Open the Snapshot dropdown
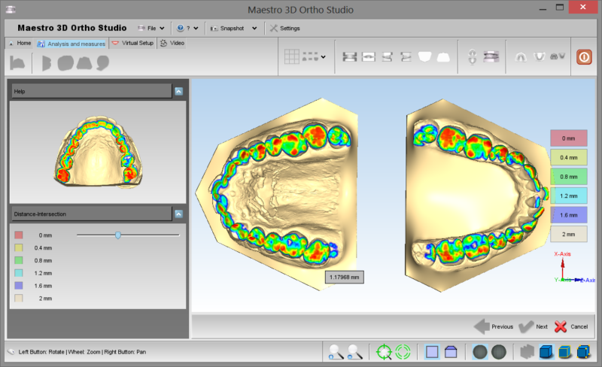Viewport: 602px width, 367px height. (233, 28)
